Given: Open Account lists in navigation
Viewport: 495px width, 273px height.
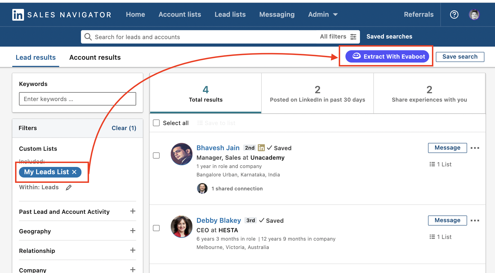Looking at the screenshot, I should pos(180,15).
